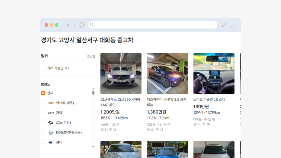Click the 대화동 · 21시간 전 text
Viewport: 281px width, 158px height.
(x=158, y=125)
